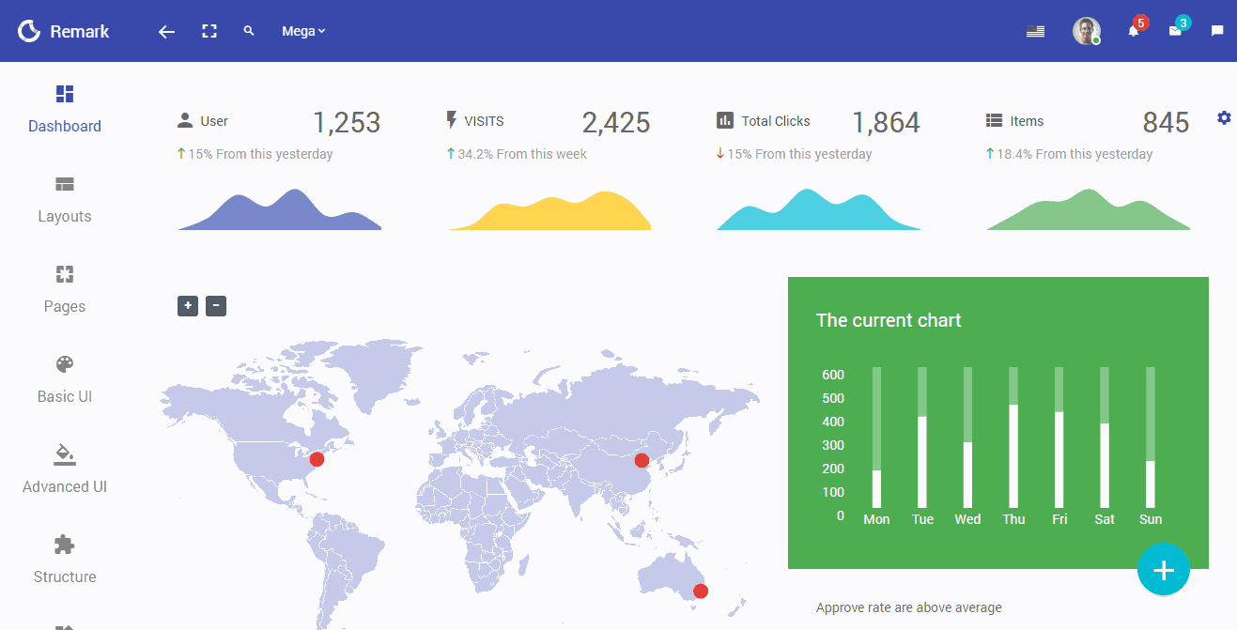Toggle fullscreen with the expand icon
Viewport: 1237px width, 630px height.
[209, 30]
